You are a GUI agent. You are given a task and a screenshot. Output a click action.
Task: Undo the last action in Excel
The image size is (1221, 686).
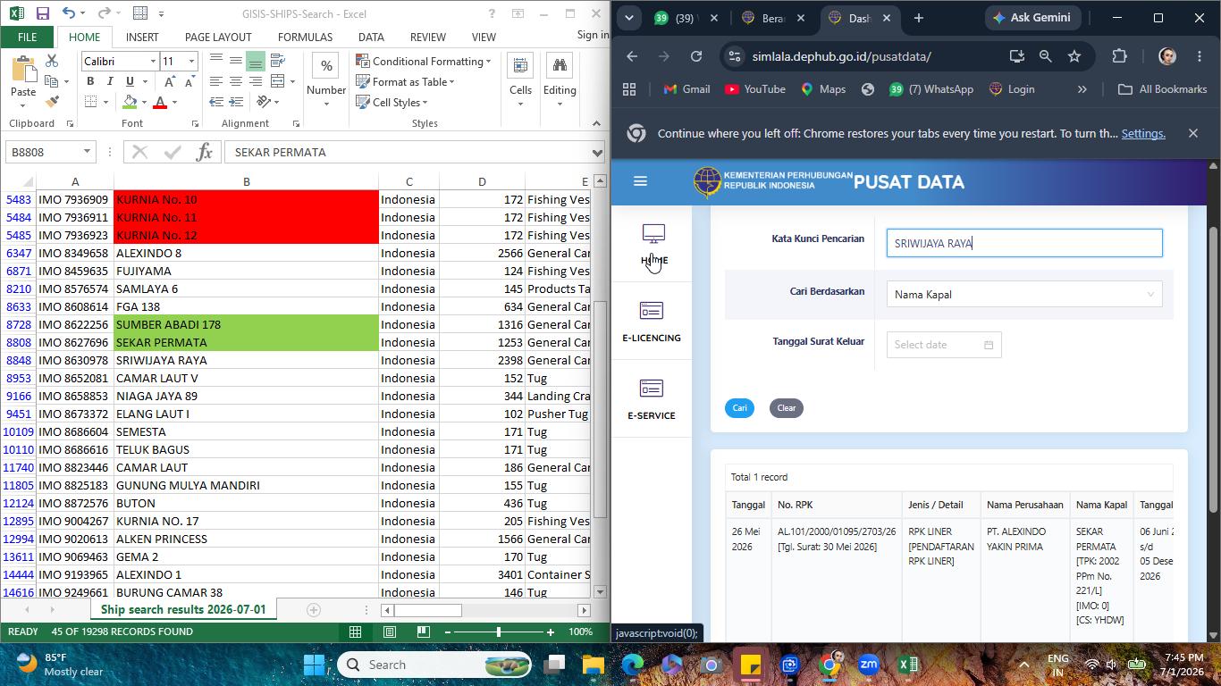tap(69, 13)
